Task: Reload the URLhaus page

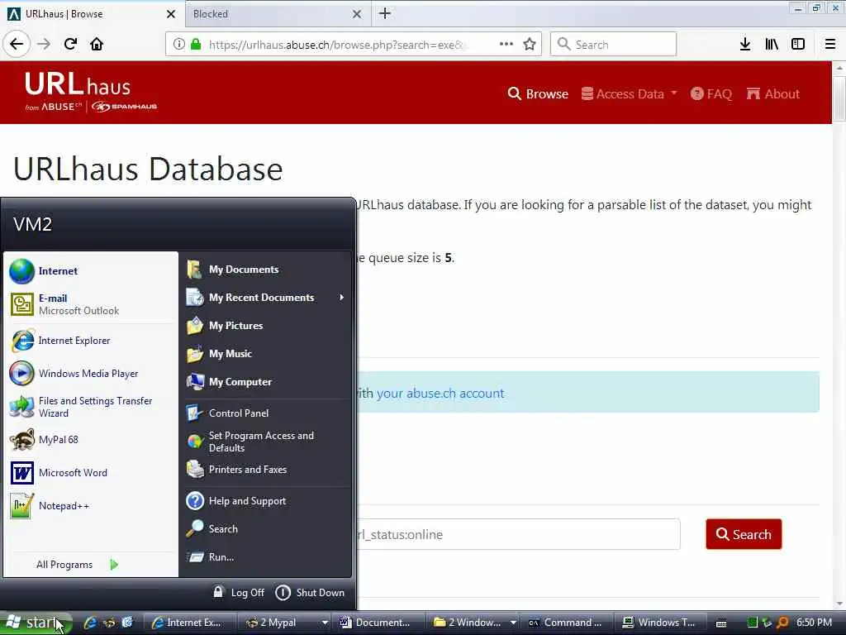Action: tap(70, 45)
